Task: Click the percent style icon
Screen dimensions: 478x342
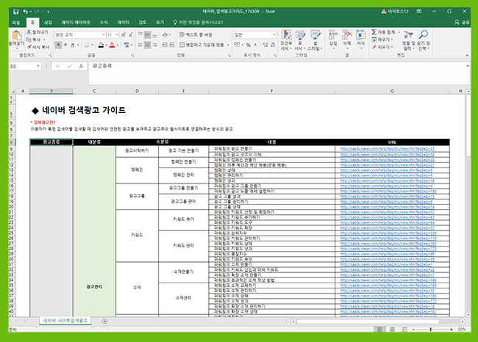Action: [x=249, y=45]
